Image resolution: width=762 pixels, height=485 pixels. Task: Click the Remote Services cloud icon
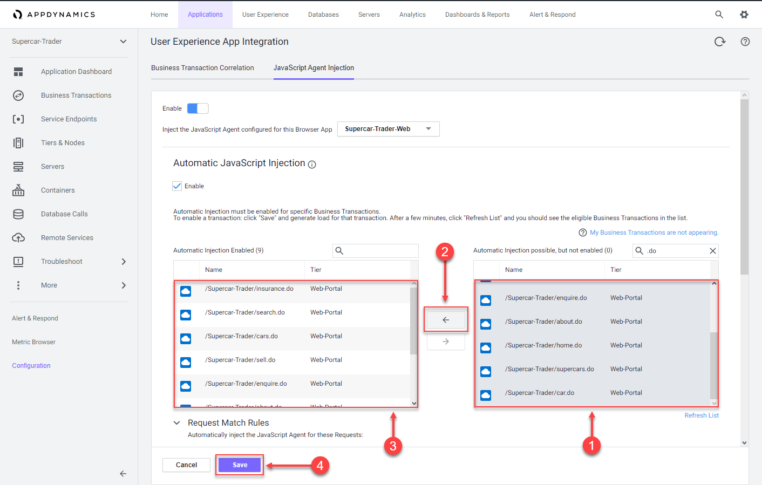(x=18, y=238)
